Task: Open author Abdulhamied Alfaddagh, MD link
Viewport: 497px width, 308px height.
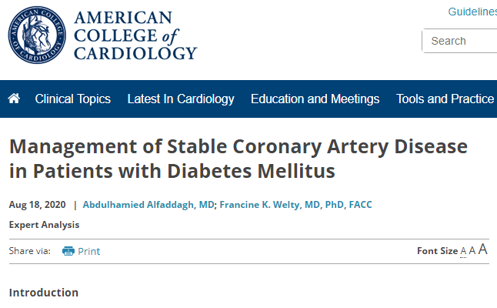Action: (x=148, y=205)
